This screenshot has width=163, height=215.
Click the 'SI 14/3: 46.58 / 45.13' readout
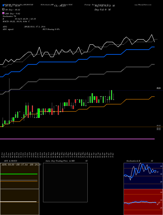(x=25, y=19)
